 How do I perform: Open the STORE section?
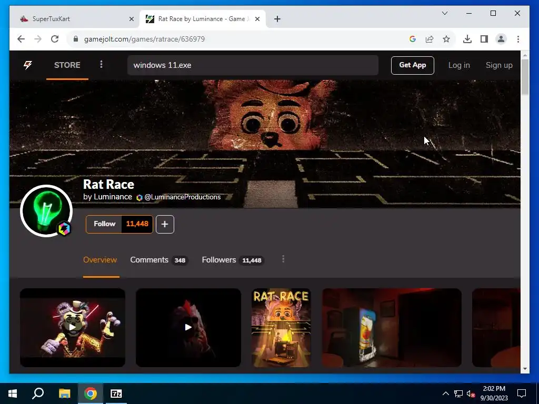coord(67,65)
